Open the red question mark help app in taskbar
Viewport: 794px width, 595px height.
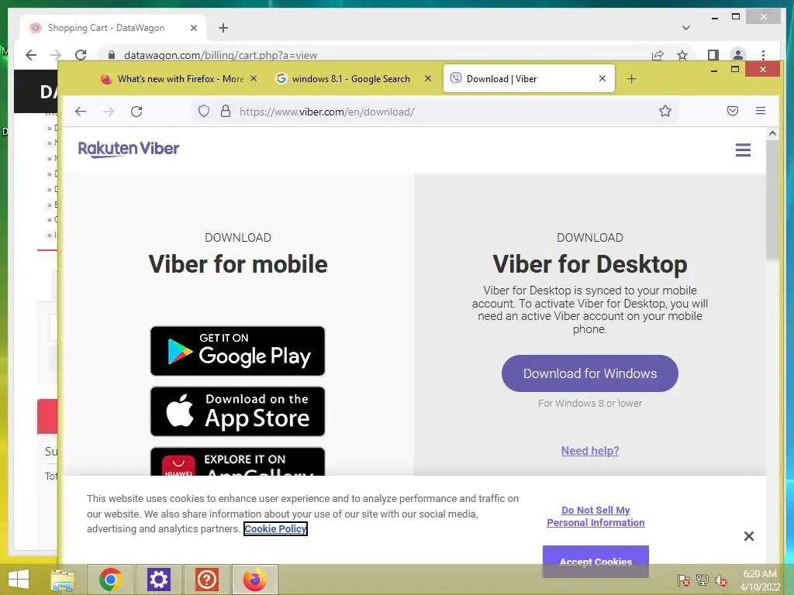206,580
